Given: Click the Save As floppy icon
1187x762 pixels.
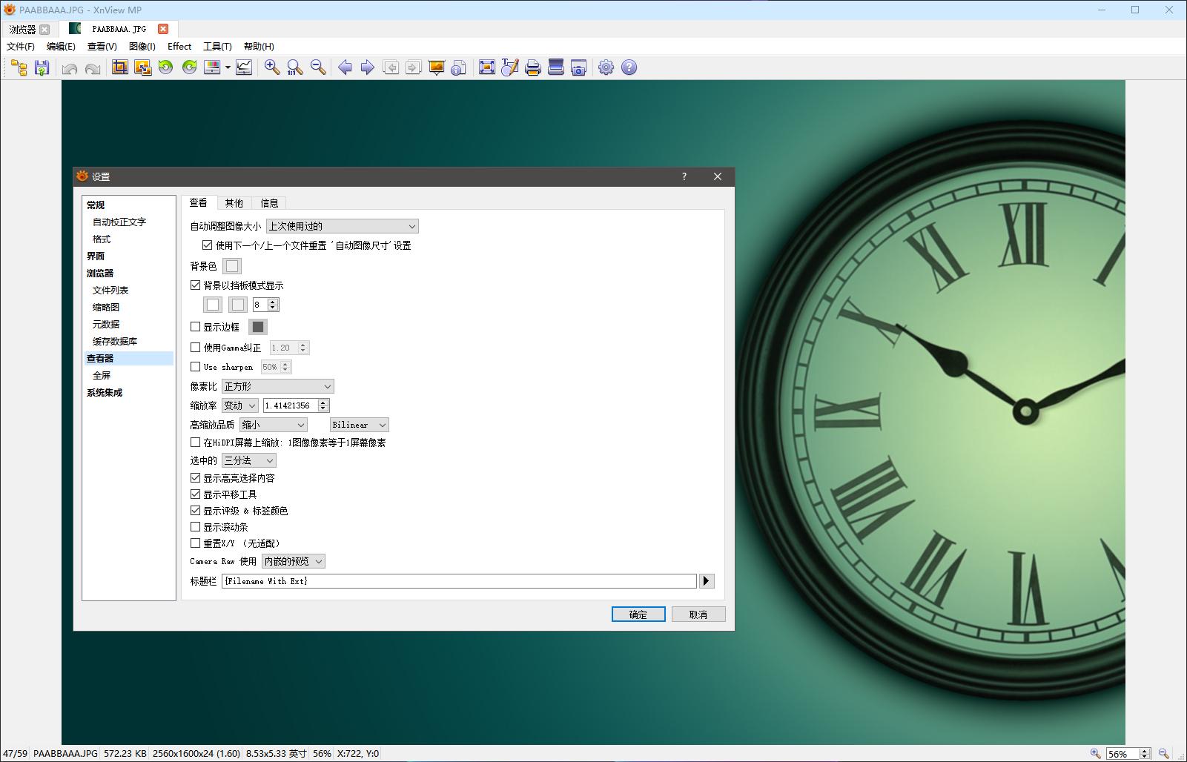Looking at the screenshot, I should (x=42, y=67).
